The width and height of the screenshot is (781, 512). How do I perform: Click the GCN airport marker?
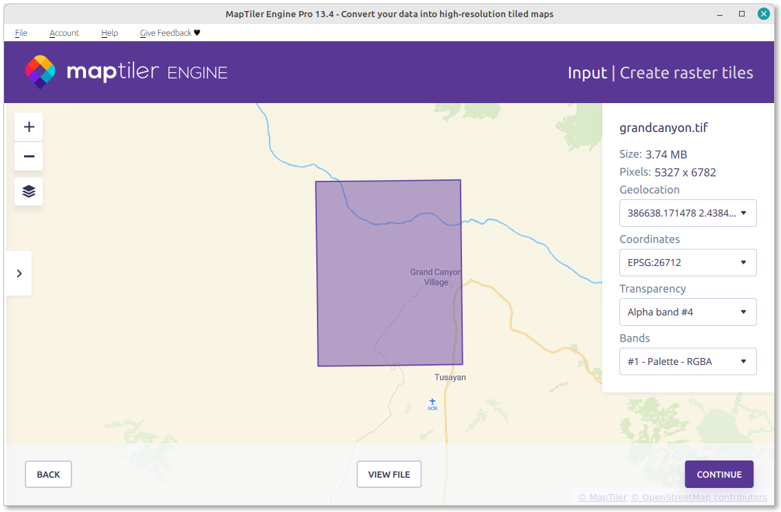tap(432, 403)
